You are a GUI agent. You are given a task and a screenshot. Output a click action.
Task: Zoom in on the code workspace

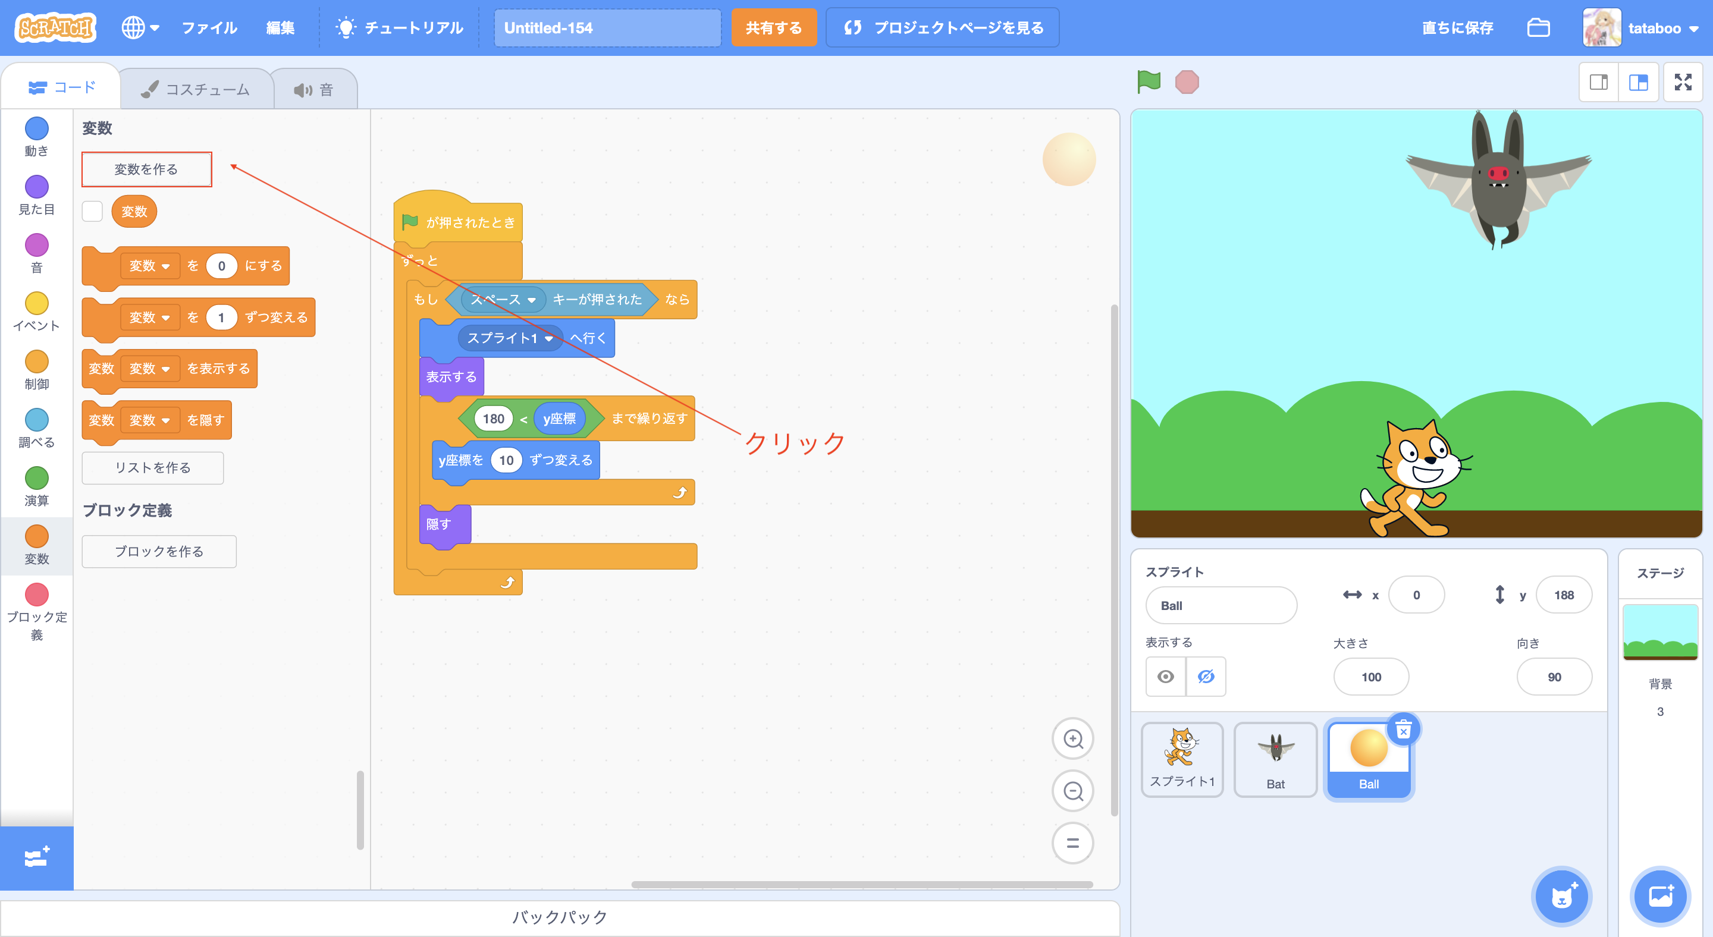click(1072, 739)
